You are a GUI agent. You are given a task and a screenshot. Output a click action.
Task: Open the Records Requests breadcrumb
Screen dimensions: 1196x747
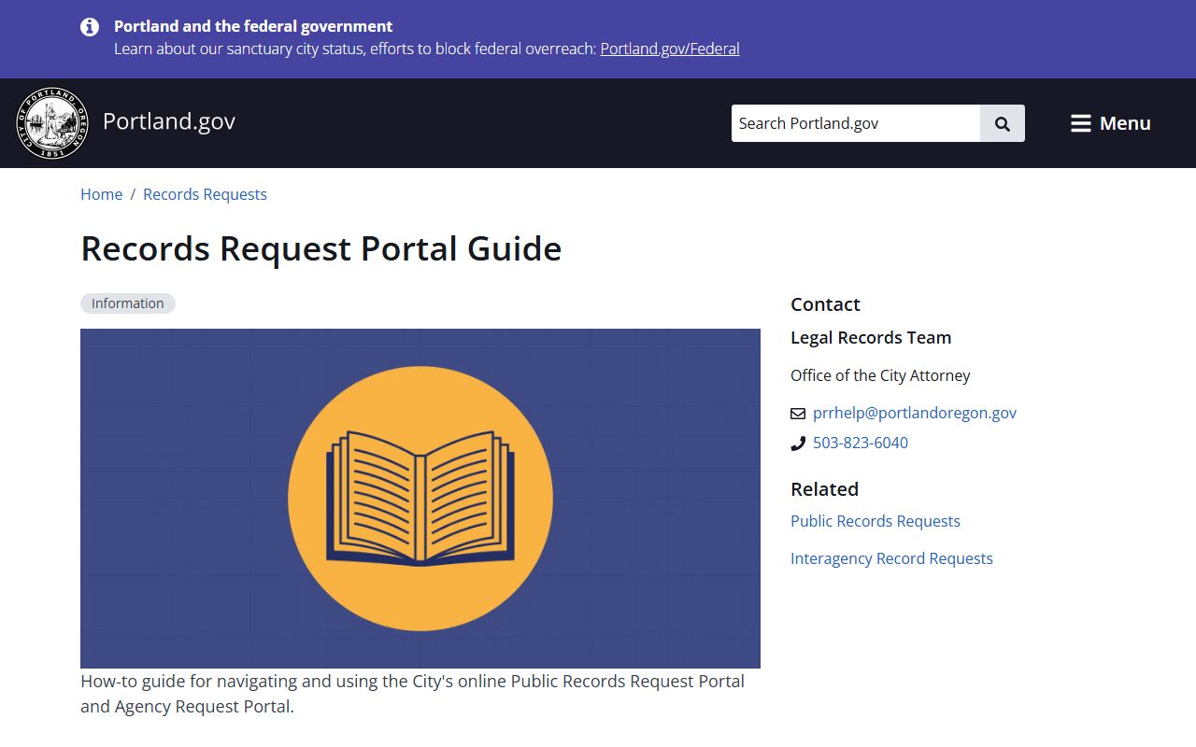tap(205, 194)
